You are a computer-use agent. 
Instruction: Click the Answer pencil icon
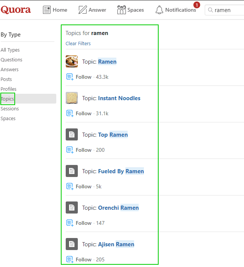coord(82,10)
